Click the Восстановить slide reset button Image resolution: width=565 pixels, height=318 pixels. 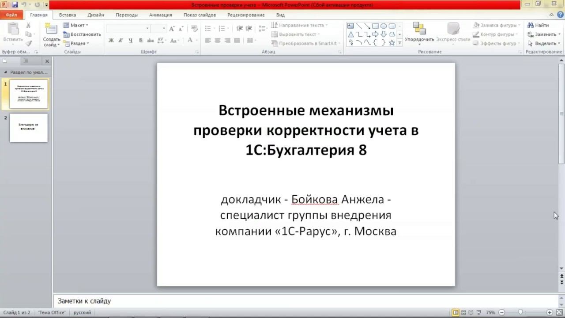(82, 34)
